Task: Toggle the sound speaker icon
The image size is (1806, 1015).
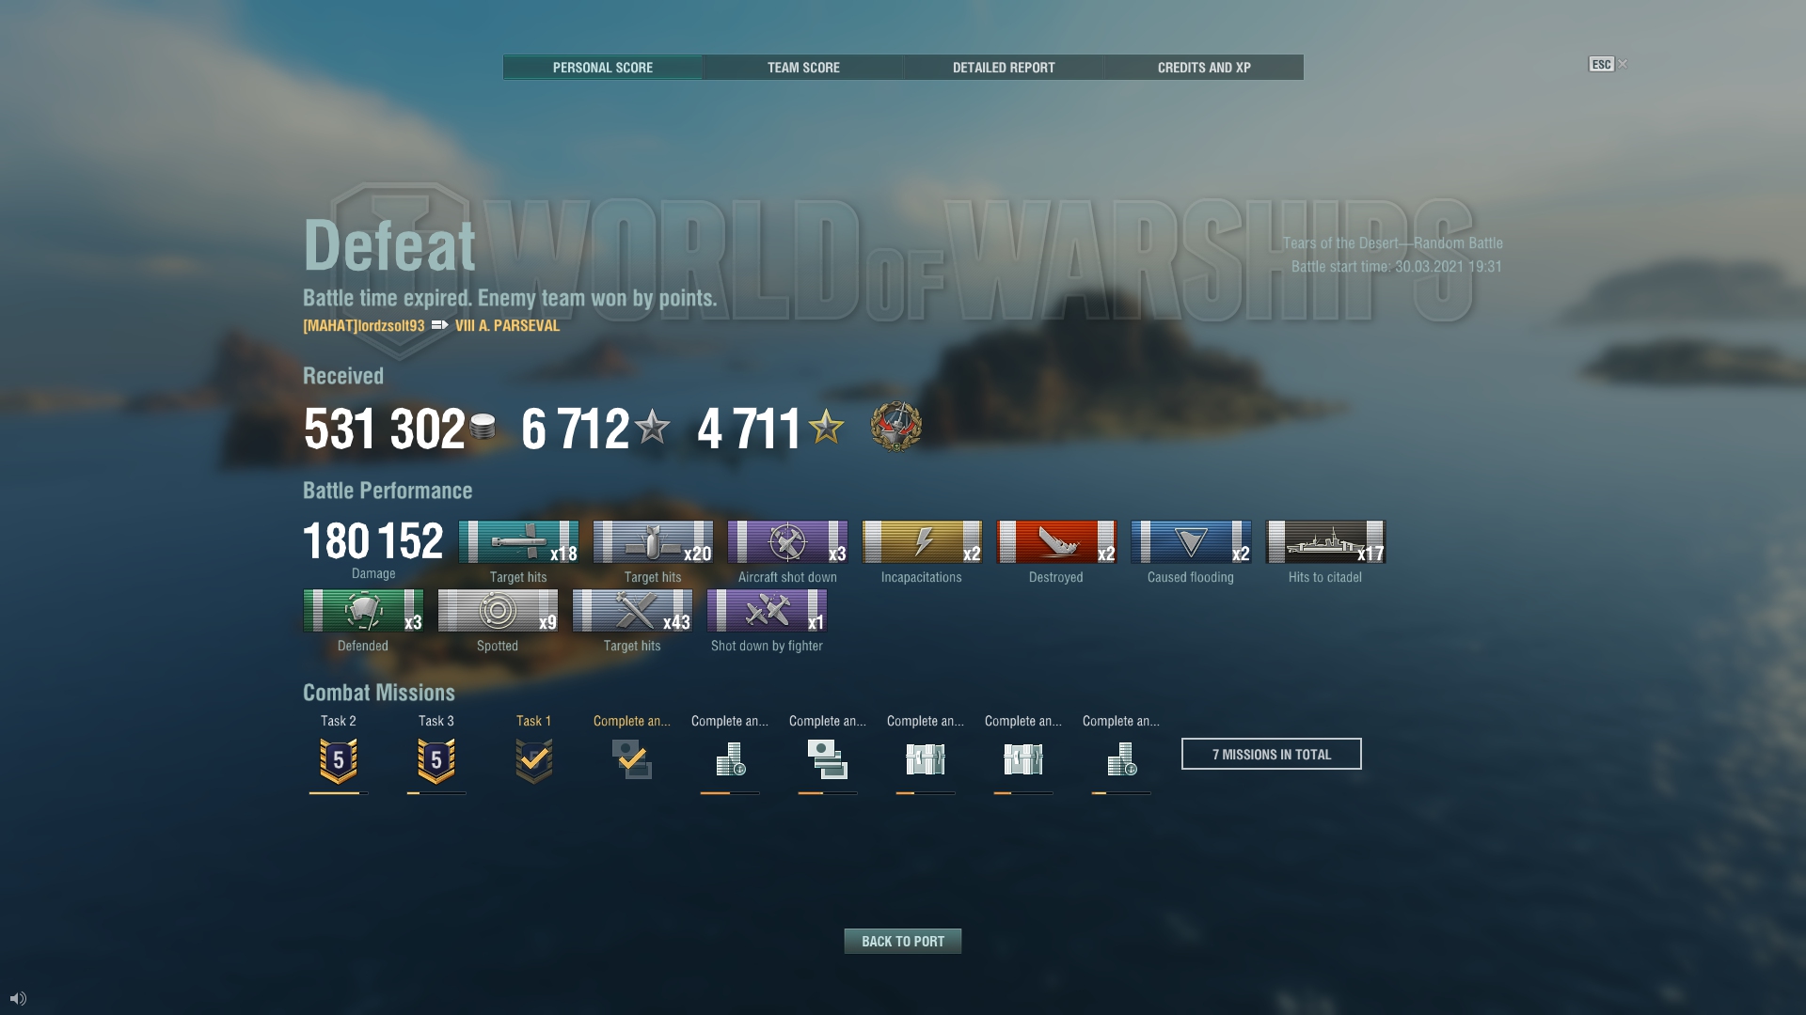Action: pyautogui.click(x=18, y=998)
